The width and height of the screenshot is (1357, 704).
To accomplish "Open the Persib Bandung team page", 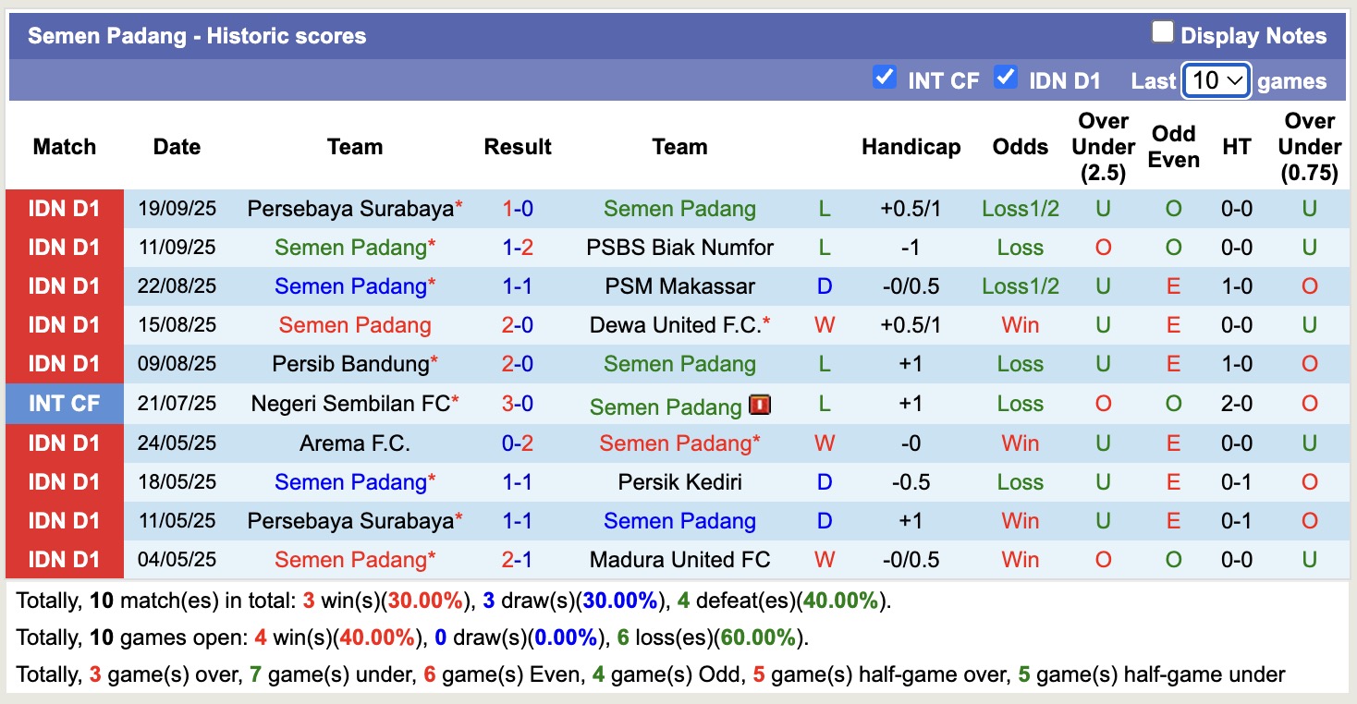I will pos(350,364).
